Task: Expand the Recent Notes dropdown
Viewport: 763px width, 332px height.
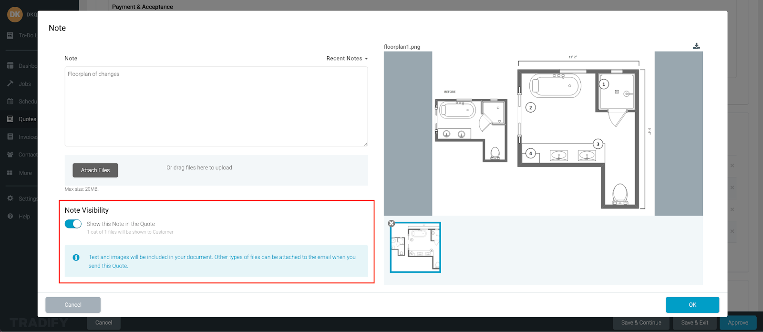Action: (x=347, y=58)
